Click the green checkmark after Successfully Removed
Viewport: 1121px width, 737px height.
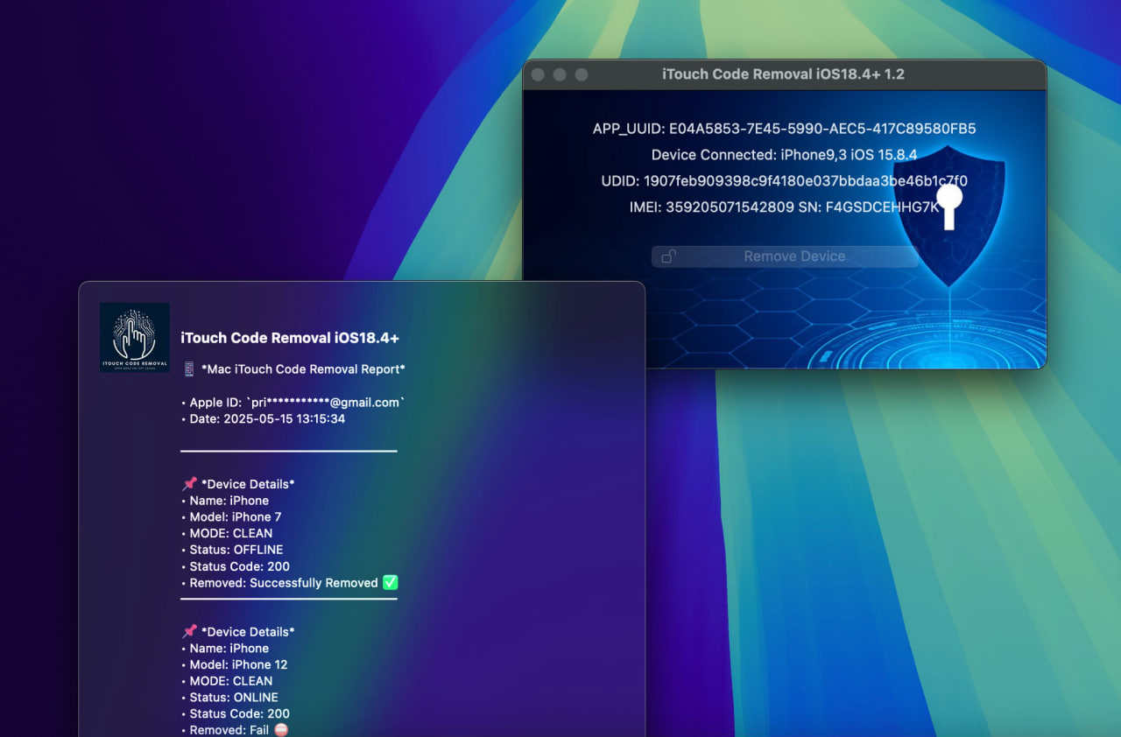point(391,582)
